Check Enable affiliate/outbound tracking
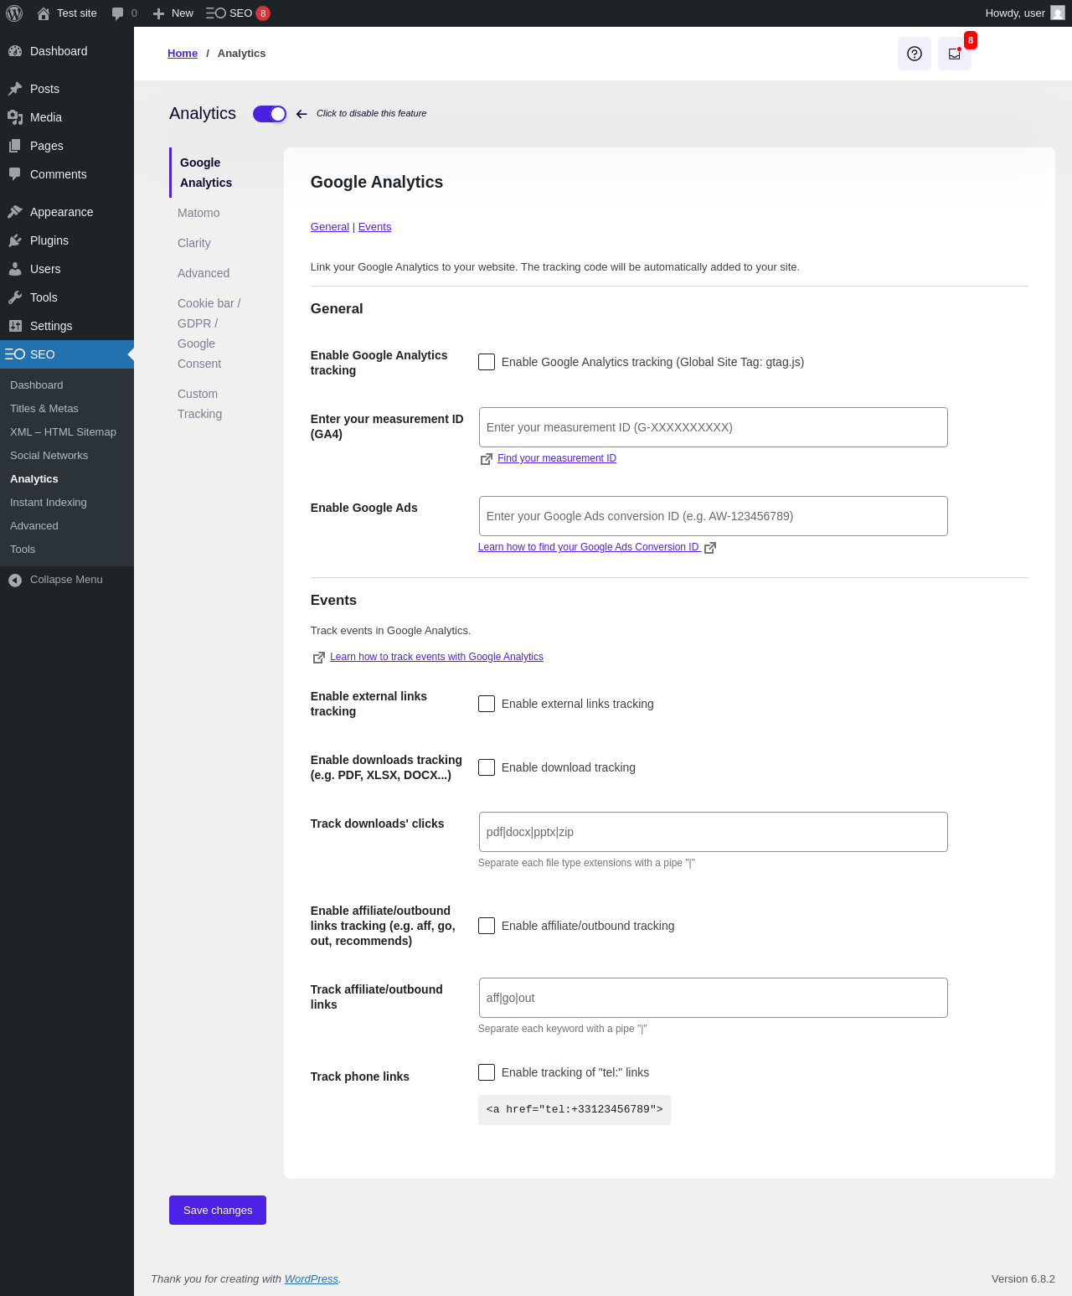The image size is (1072, 1296). click(487, 926)
